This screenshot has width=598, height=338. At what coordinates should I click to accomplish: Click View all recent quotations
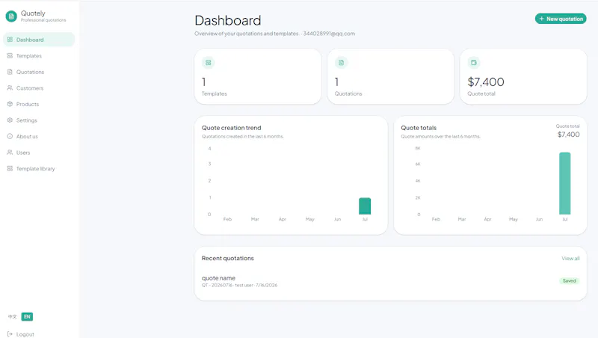[570, 258]
